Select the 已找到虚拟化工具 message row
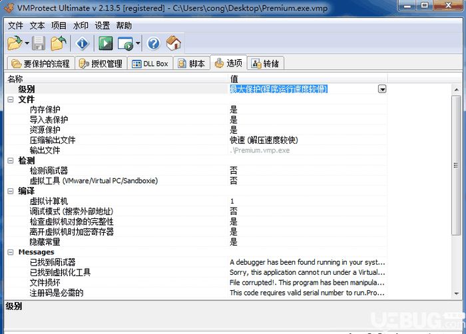 coord(196,273)
